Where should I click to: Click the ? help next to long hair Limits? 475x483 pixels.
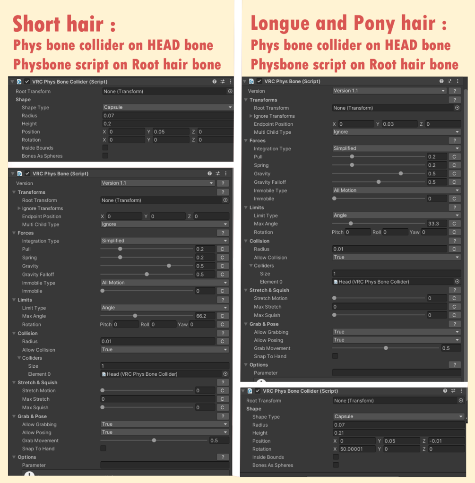tap(455, 207)
